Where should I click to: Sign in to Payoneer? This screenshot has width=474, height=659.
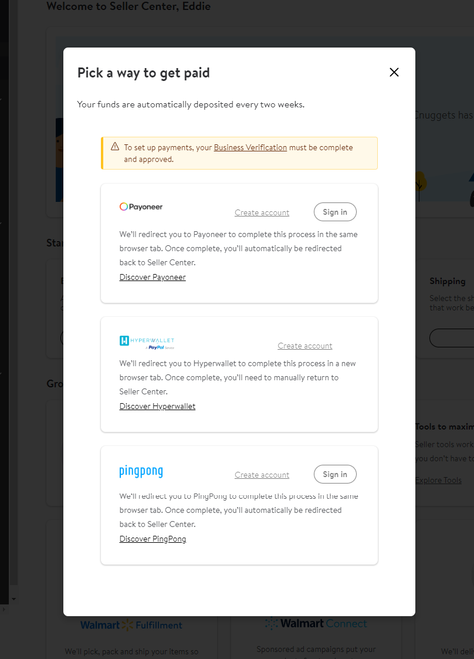click(x=335, y=212)
